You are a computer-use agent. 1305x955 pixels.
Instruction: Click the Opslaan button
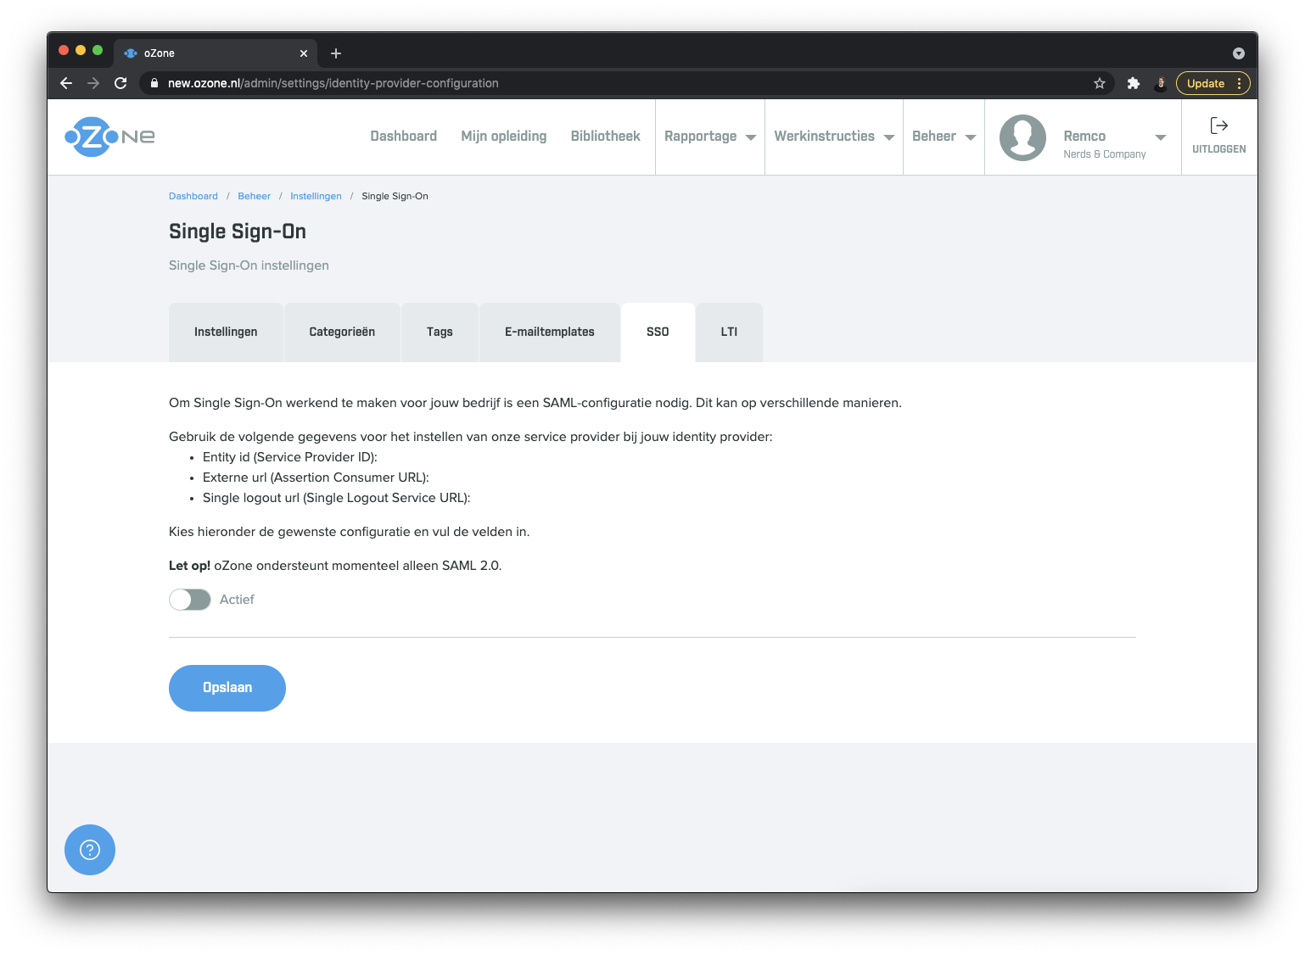pos(227,688)
